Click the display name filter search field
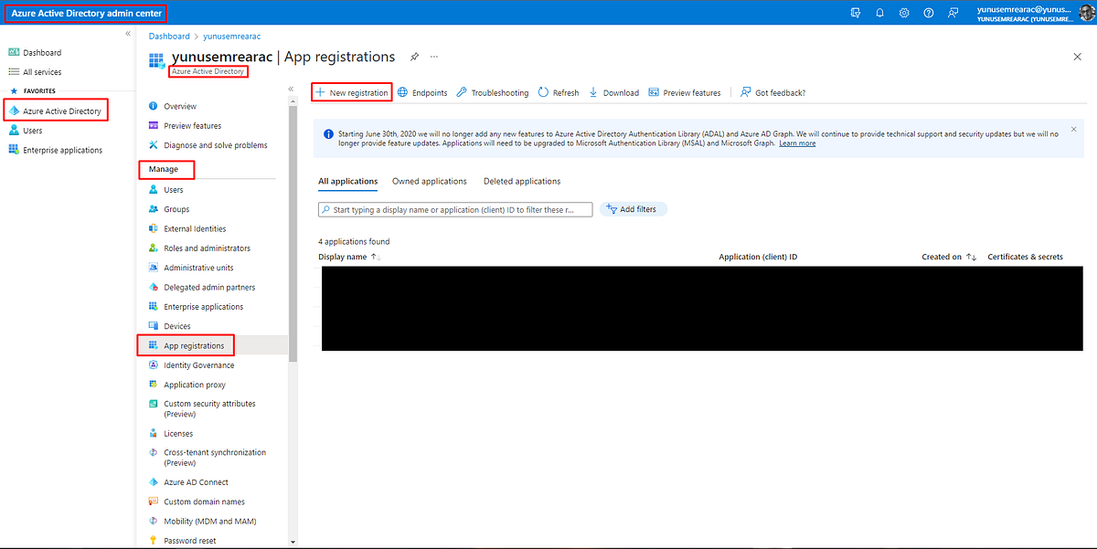1097x549 pixels. point(454,209)
